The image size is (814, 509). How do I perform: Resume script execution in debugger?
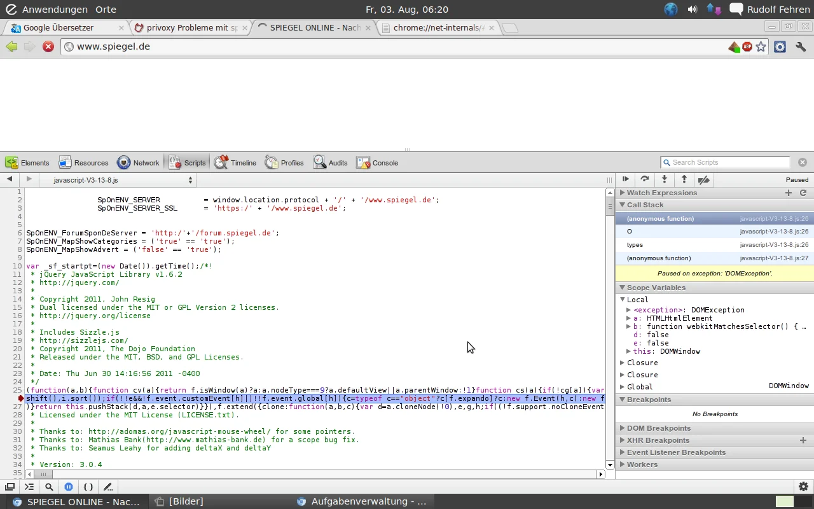626,179
